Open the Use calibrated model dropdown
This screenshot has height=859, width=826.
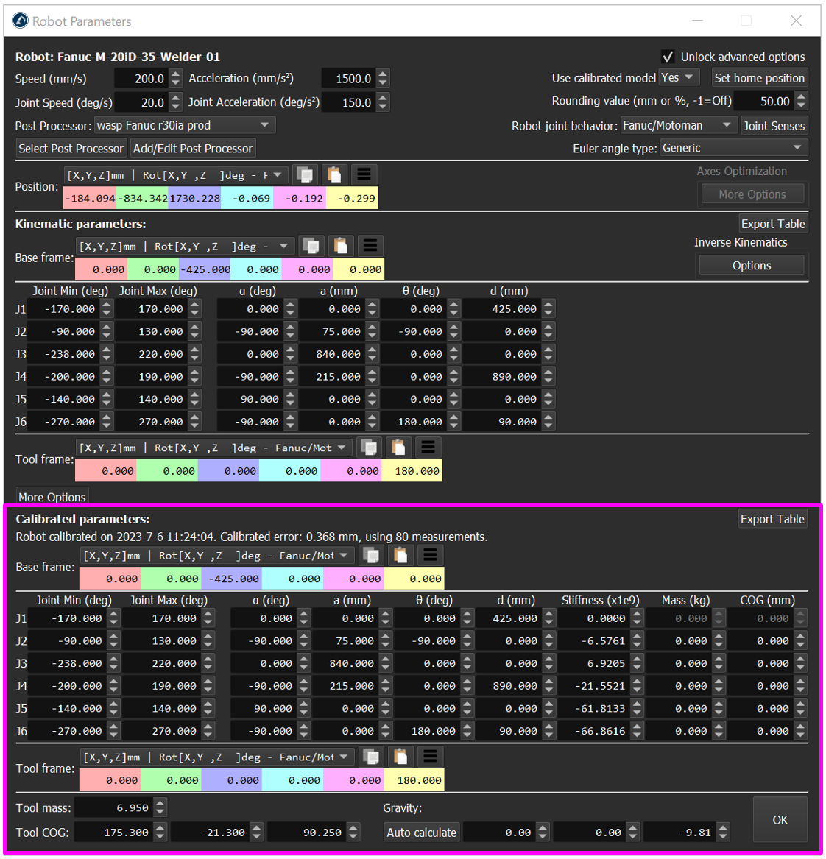click(678, 77)
